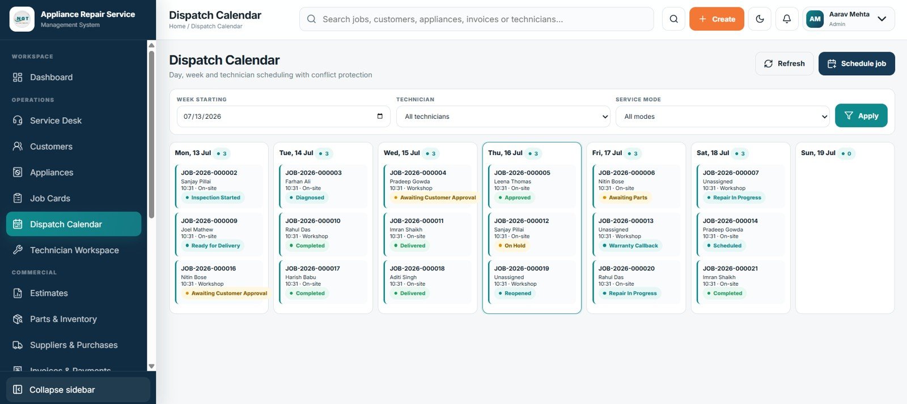Open job card JOB-2026-000011
The image size is (907, 404).
427,234
